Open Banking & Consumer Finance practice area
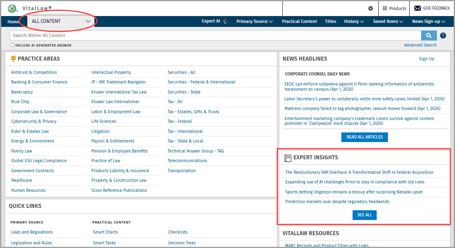This screenshot has height=248, width=455. click(x=39, y=82)
